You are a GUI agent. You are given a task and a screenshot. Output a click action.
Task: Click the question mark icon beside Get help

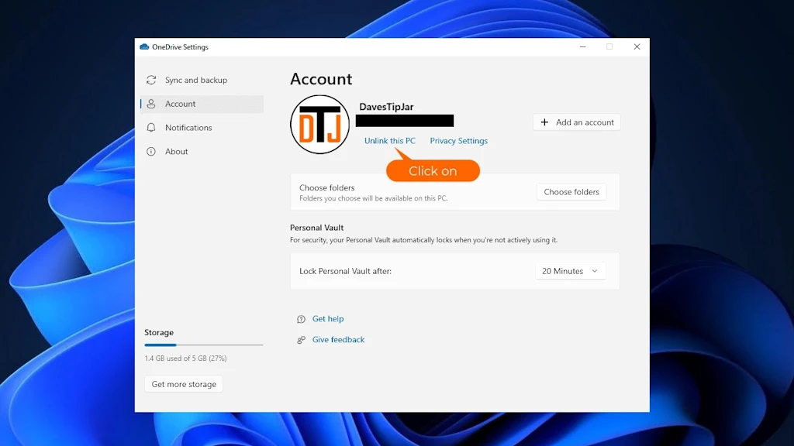point(301,319)
